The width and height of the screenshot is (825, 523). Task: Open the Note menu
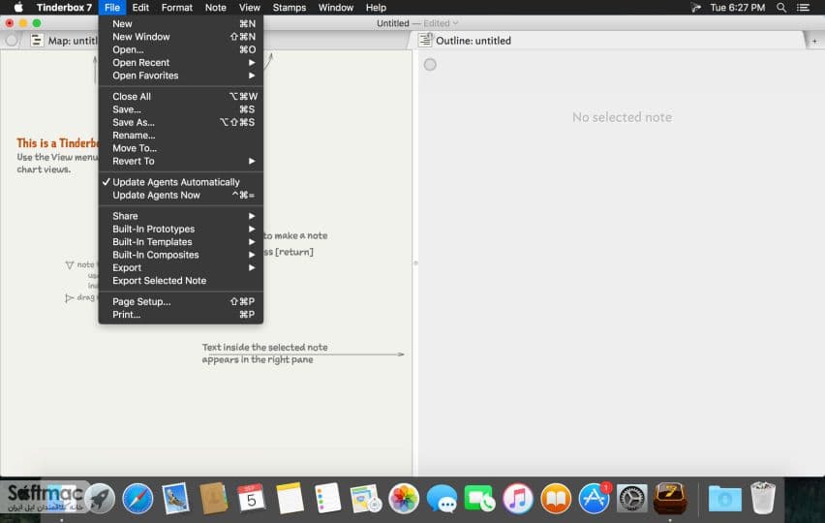click(216, 8)
